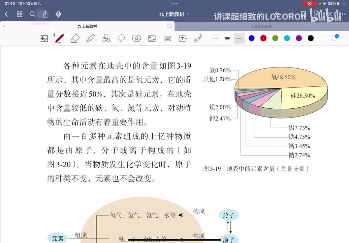Tap the 分子 bubble in diagram

pos(229,215)
